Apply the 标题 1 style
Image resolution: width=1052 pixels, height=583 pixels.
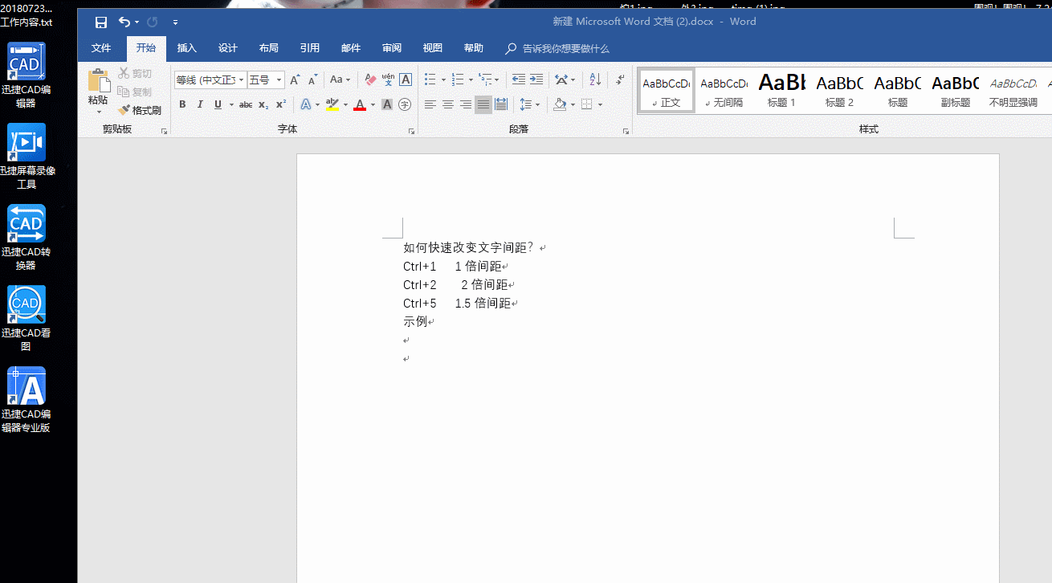tap(781, 89)
